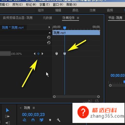
Task: Click the effect controls playhead handle
Action: click(65, 28)
